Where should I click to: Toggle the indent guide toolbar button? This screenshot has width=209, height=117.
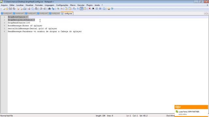[x=81, y=9]
